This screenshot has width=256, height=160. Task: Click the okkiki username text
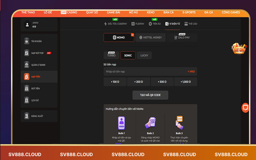coord(36,23)
